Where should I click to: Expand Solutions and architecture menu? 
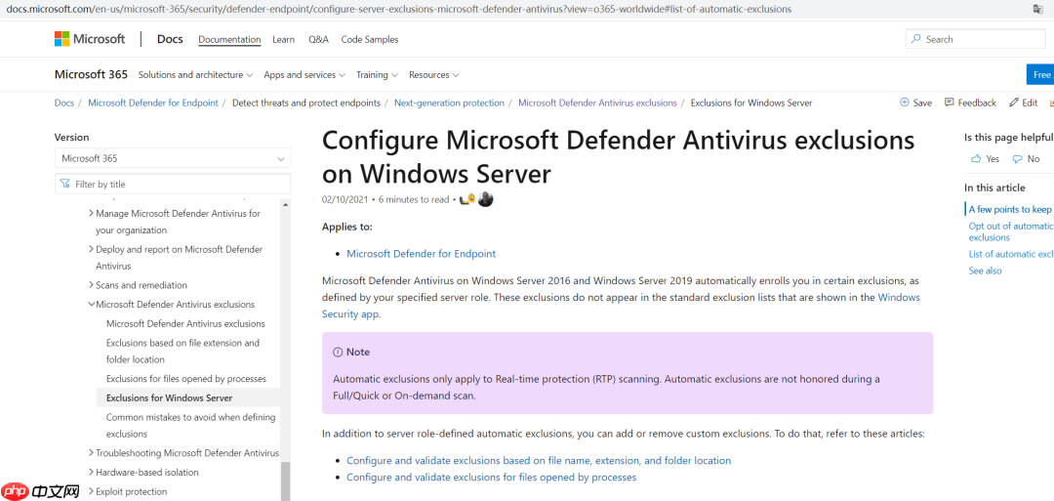[x=195, y=74]
